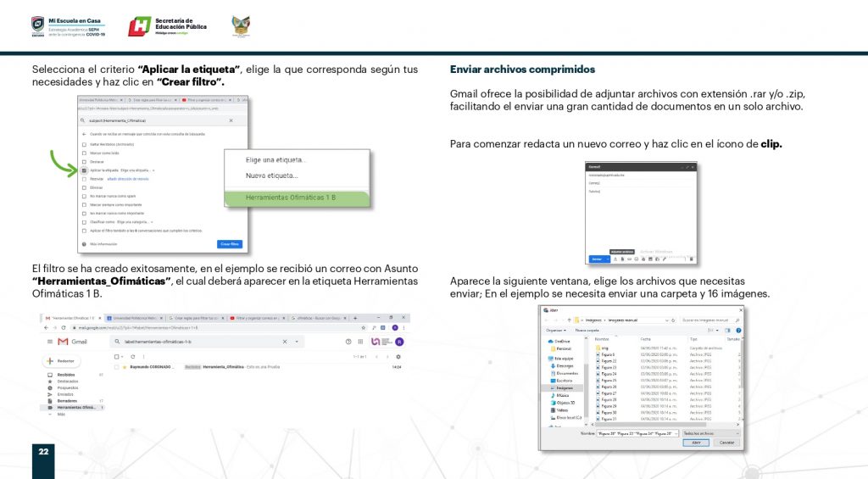This screenshot has height=479, width=868.
Task: Open the 'Más información' help icon
Action: click(84, 244)
